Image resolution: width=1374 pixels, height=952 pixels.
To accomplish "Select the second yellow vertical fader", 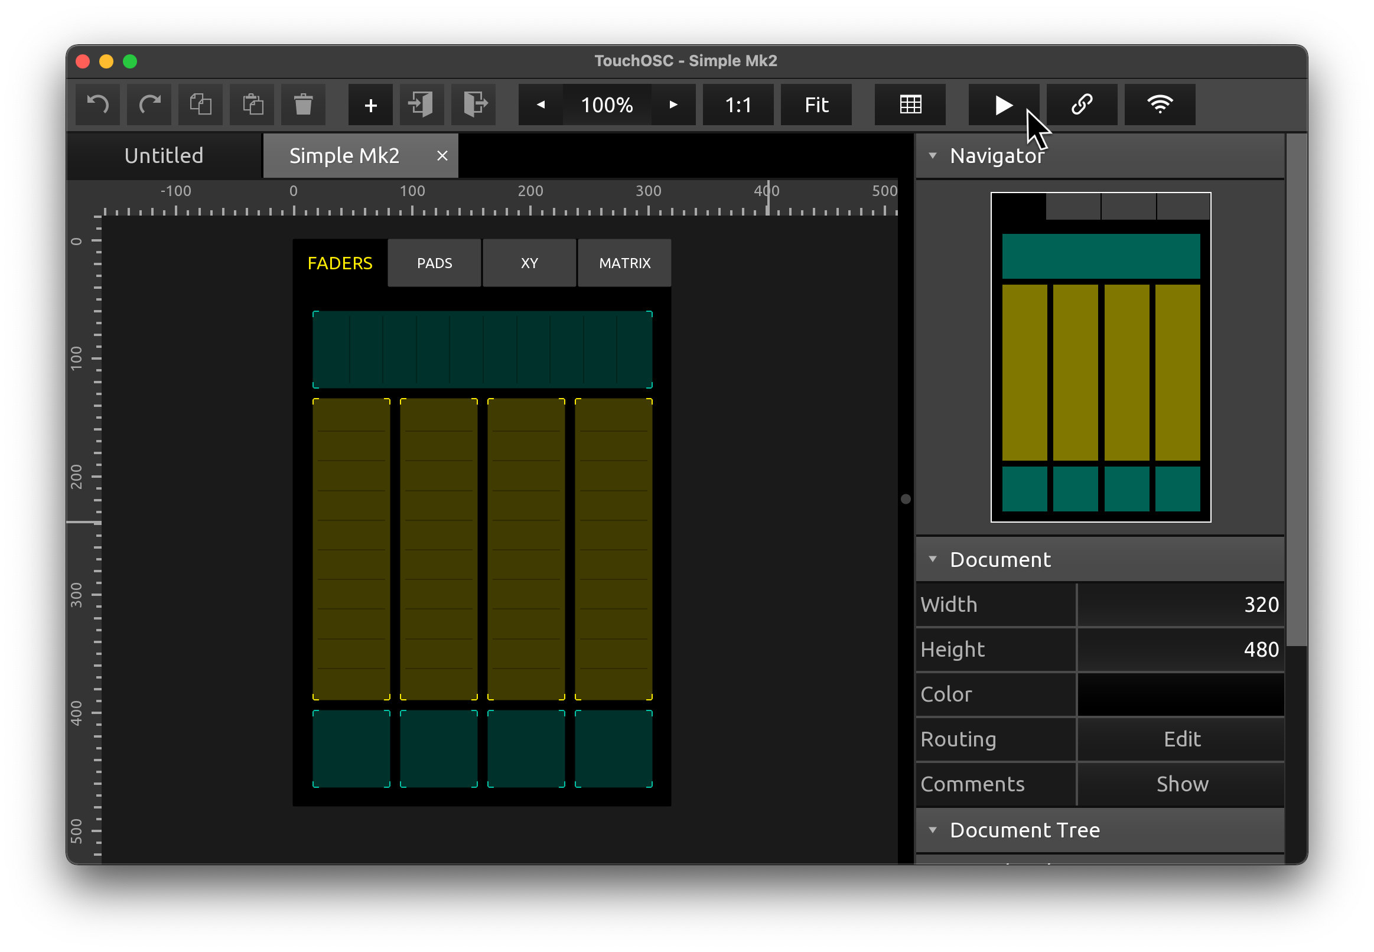I will tap(438, 549).
